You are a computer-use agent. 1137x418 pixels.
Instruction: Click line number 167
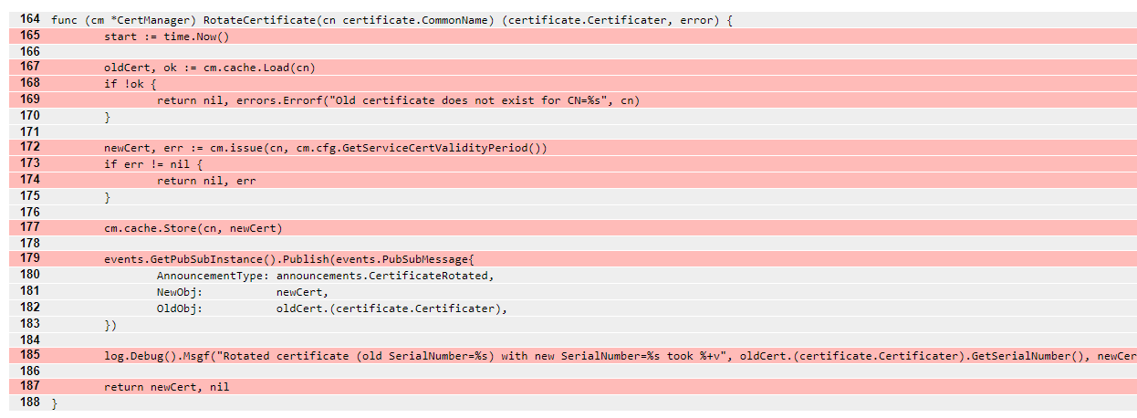click(29, 68)
